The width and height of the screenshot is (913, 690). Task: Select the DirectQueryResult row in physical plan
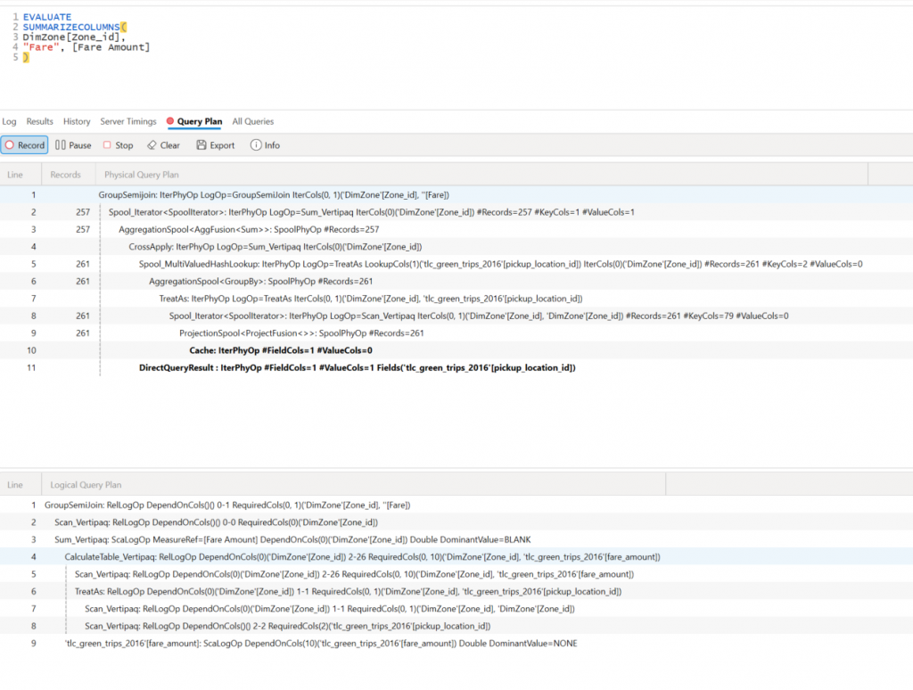[357, 367]
